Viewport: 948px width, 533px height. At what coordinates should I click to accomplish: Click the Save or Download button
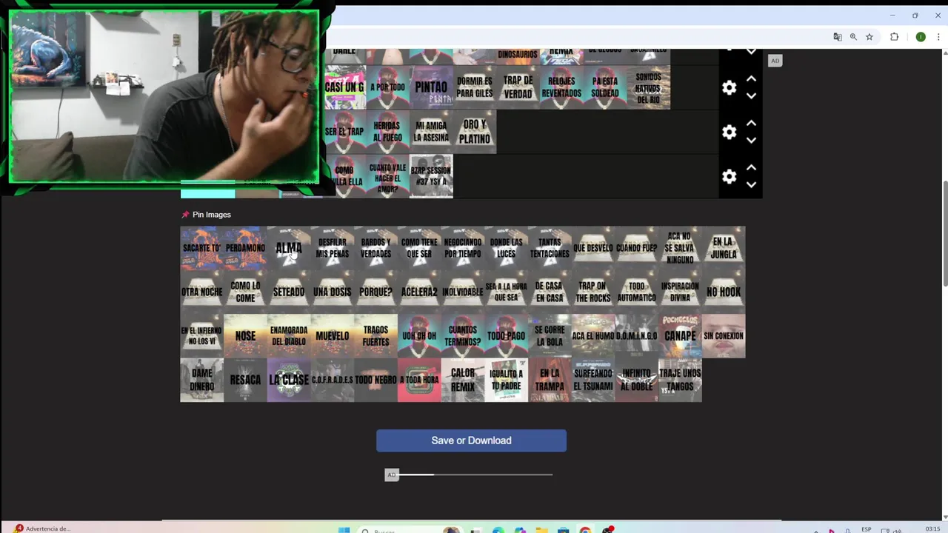click(x=471, y=440)
